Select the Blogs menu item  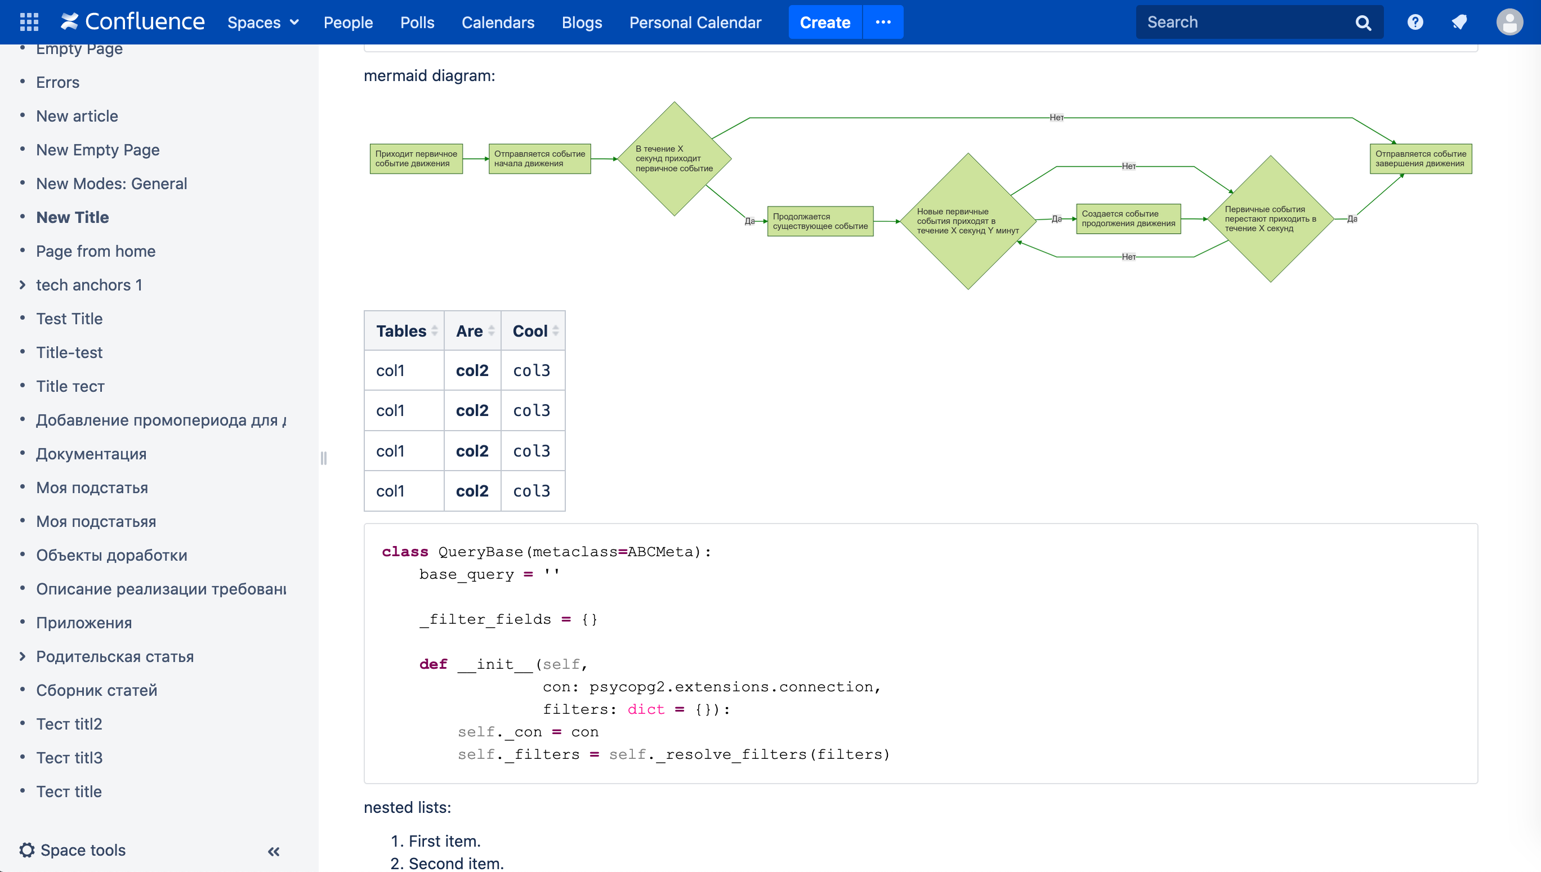582,21
